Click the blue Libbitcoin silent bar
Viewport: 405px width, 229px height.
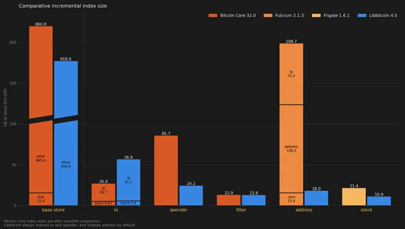coord(379,201)
